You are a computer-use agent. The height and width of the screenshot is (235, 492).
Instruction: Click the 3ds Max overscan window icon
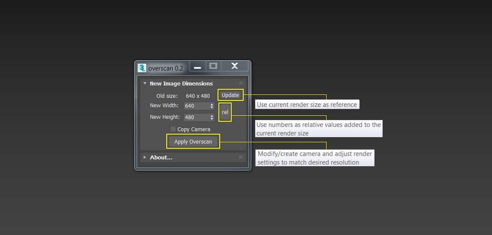pos(142,68)
